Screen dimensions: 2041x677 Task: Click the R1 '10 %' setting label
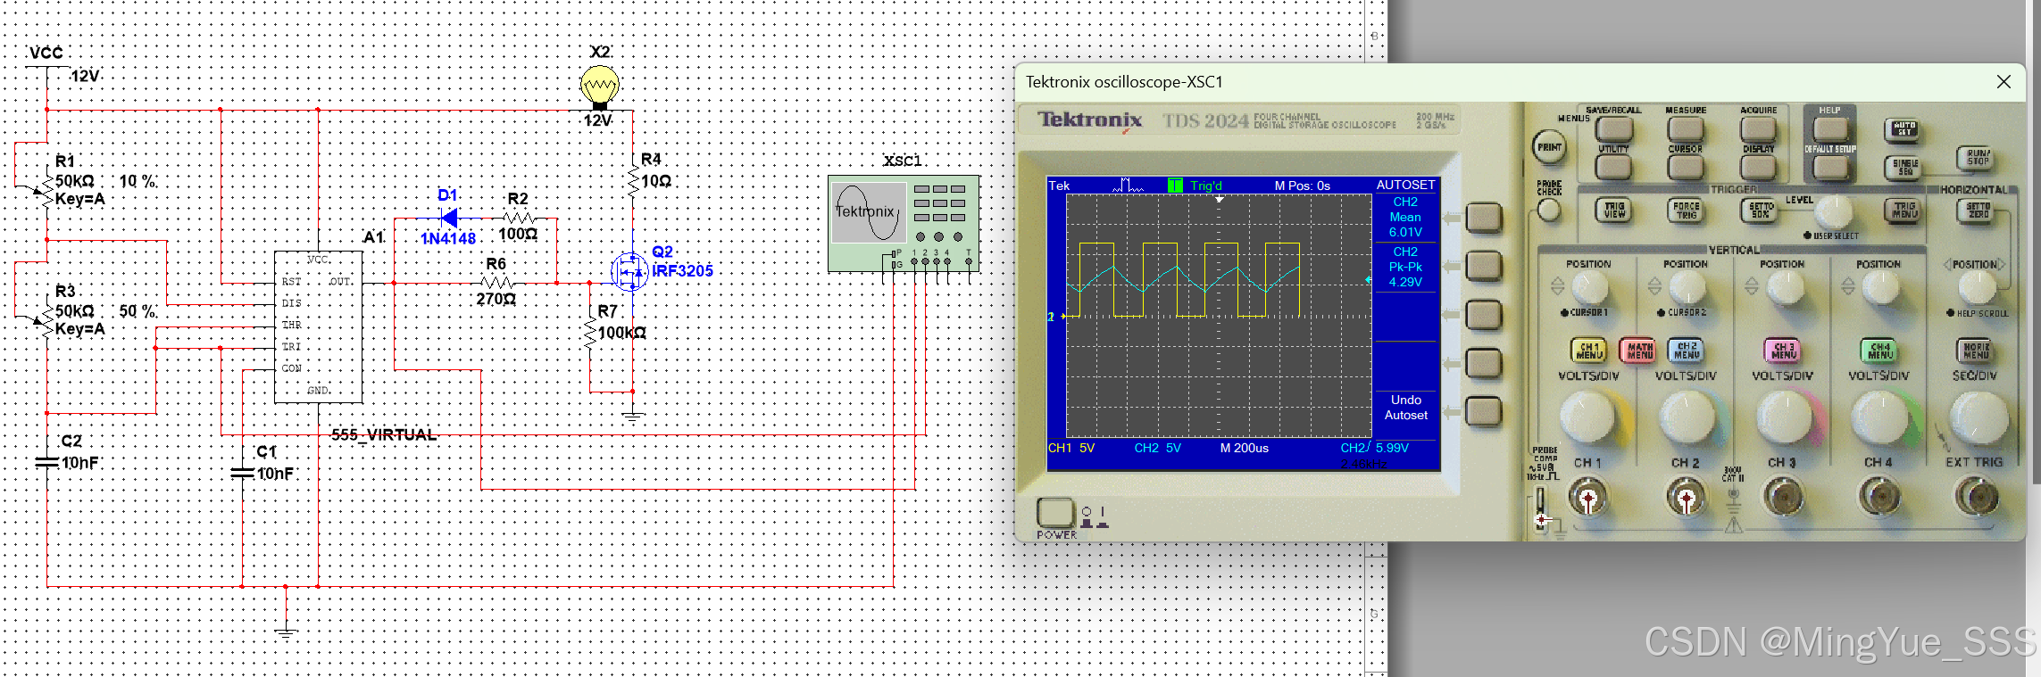(137, 181)
